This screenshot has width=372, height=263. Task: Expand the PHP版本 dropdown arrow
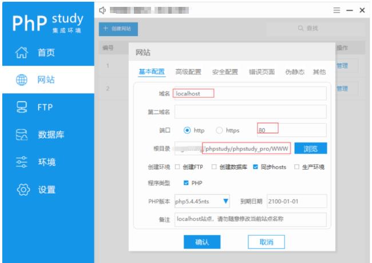coord(225,201)
